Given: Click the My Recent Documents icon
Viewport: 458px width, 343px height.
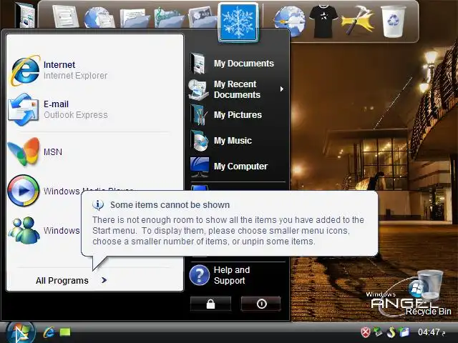Looking at the screenshot, I should click(199, 89).
